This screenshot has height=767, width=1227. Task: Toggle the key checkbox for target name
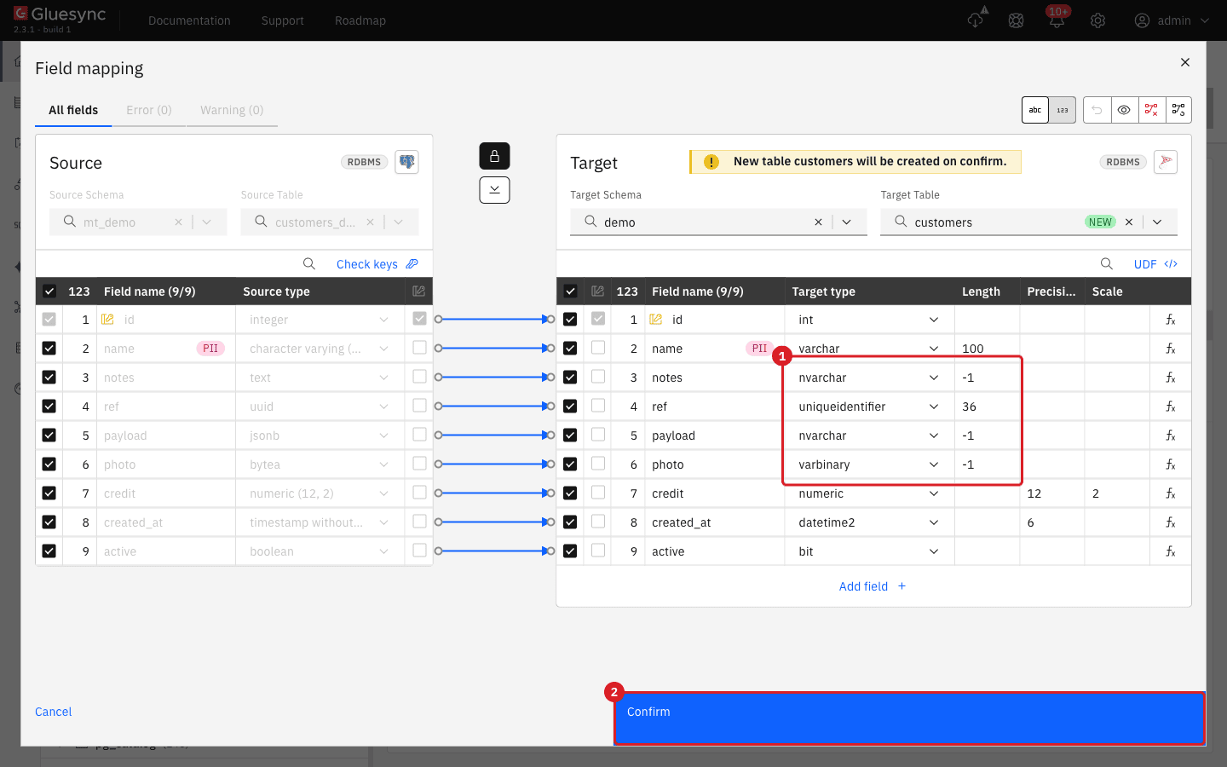point(598,348)
